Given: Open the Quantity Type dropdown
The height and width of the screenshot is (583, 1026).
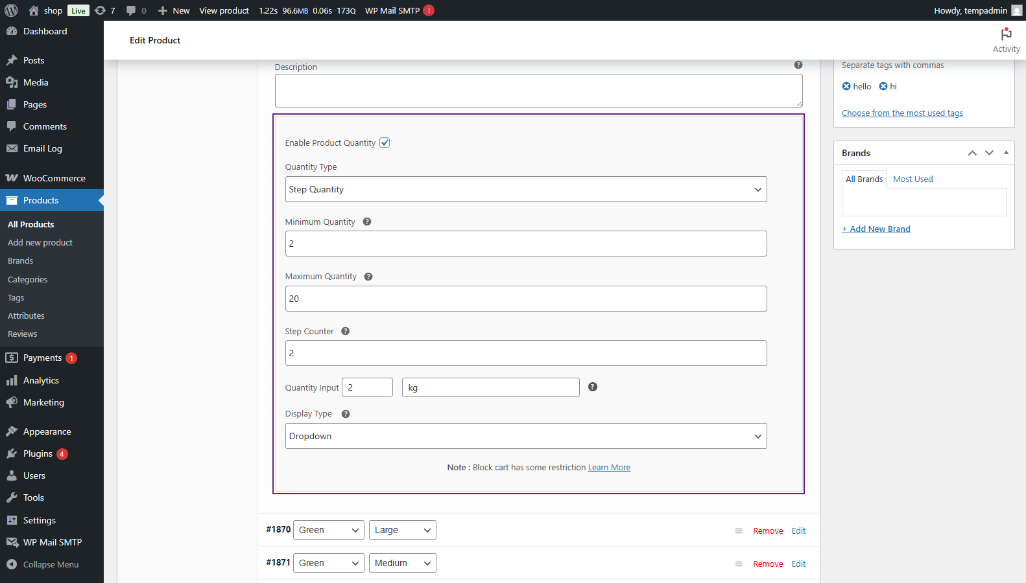Looking at the screenshot, I should 525,189.
